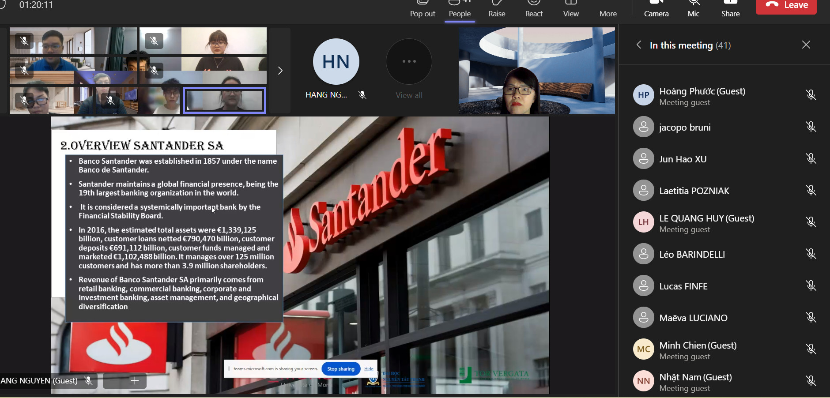Open the Share content tray
Image resolution: width=830 pixels, height=398 pixels.
point(731,9)
